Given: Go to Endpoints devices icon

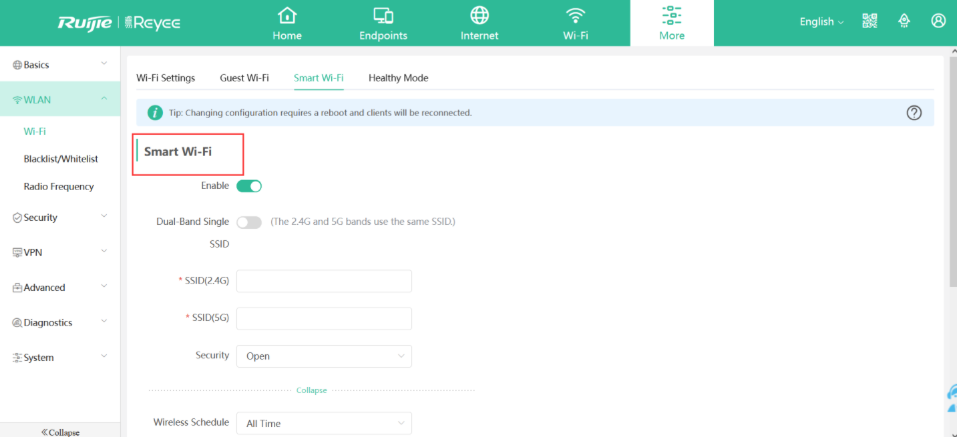Looking at the screenshot, I should pyautogui.click(x=383, y=15).
